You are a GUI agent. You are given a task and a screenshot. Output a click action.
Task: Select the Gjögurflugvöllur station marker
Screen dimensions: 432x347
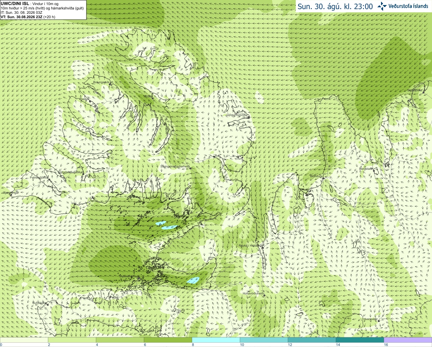click(x=248, y=117)
